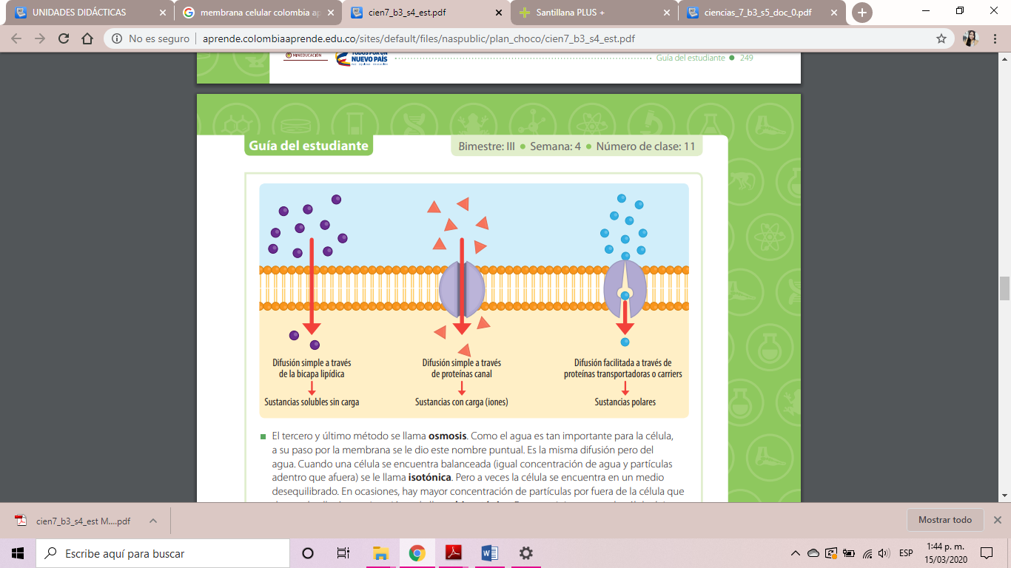This screenshot has height=568, width=1011.
Task: Change ESP input language
Action: pos(906,553)
